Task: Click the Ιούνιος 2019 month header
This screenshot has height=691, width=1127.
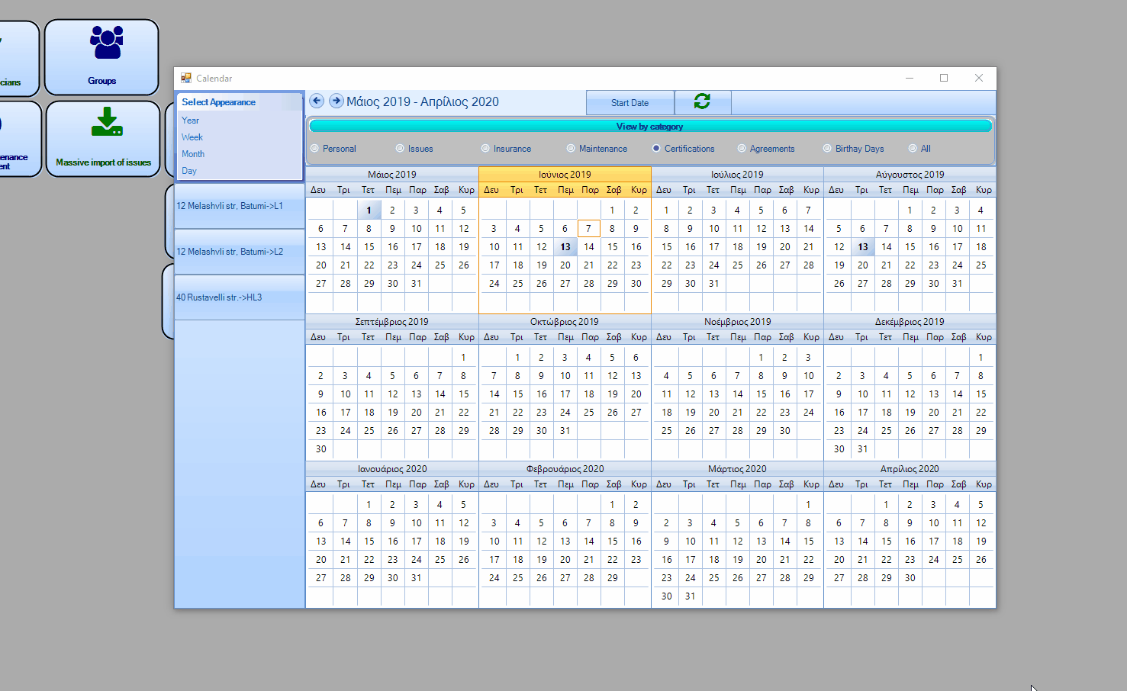Action: [x=565, y=175]
